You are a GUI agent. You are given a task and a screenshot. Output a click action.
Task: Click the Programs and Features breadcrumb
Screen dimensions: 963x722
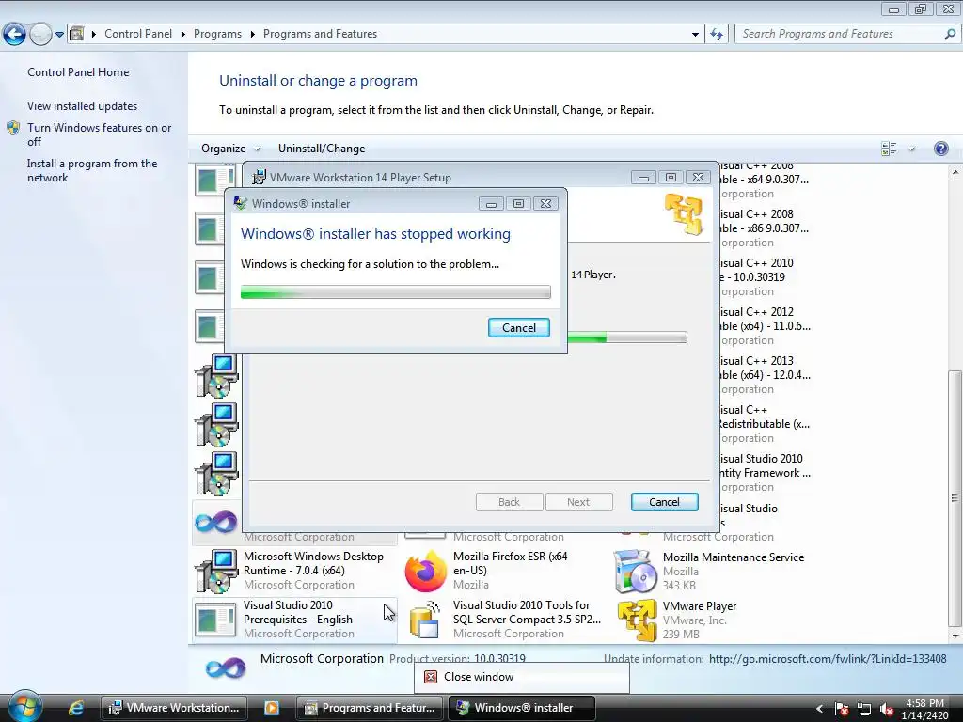(320, 34)
